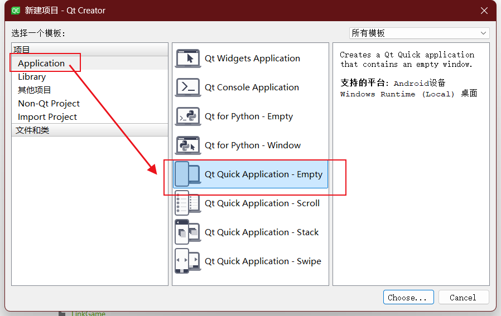Click the 项目 section header
501x316 pixels.
[x=90, y=50]
